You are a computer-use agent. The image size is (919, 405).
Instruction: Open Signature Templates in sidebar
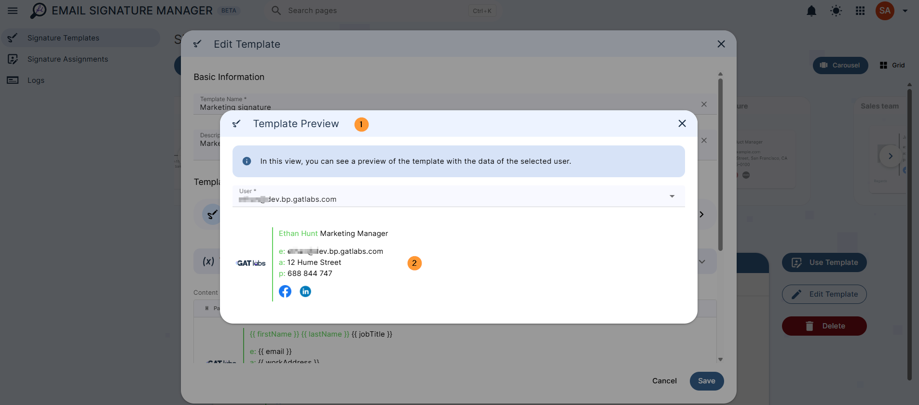81,38
